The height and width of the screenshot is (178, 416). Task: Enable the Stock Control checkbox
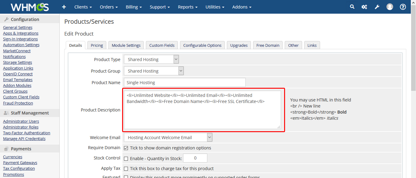[126, 159]
